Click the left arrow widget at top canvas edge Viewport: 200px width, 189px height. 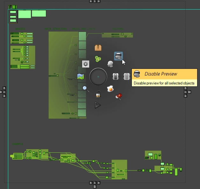click(91, 1)
